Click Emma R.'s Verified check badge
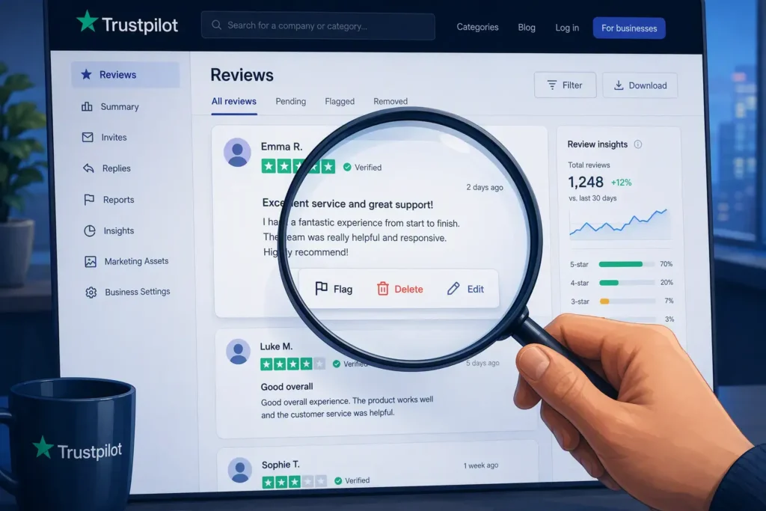This screenshot has width=766, height=511. 347,167
